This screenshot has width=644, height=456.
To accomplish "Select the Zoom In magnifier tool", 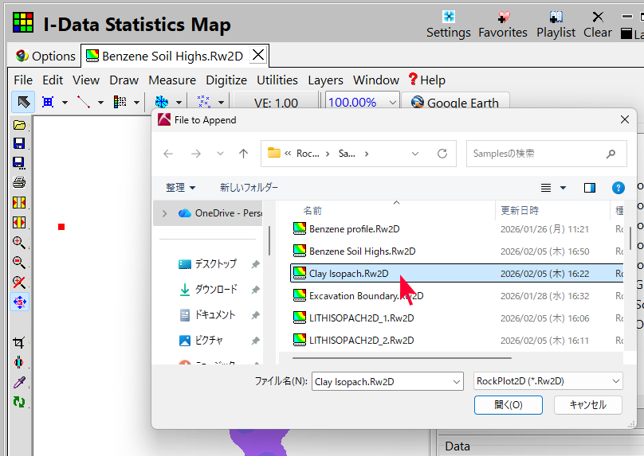I will pos(19,243).
